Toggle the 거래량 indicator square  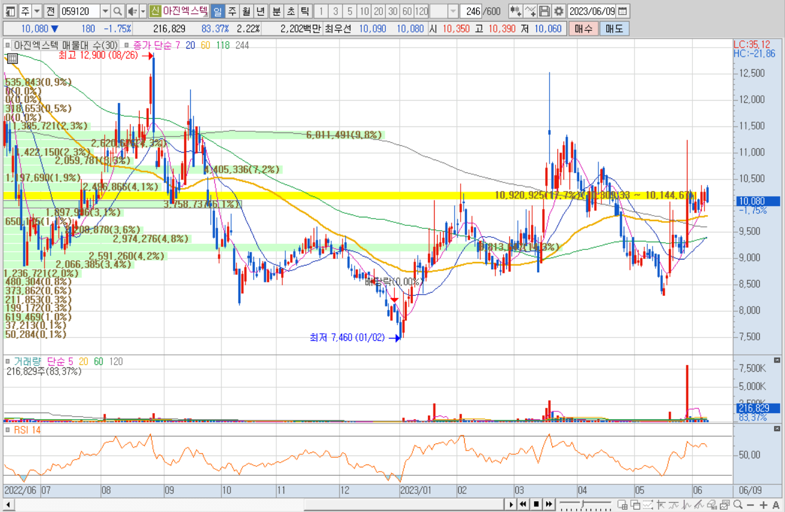8,361
